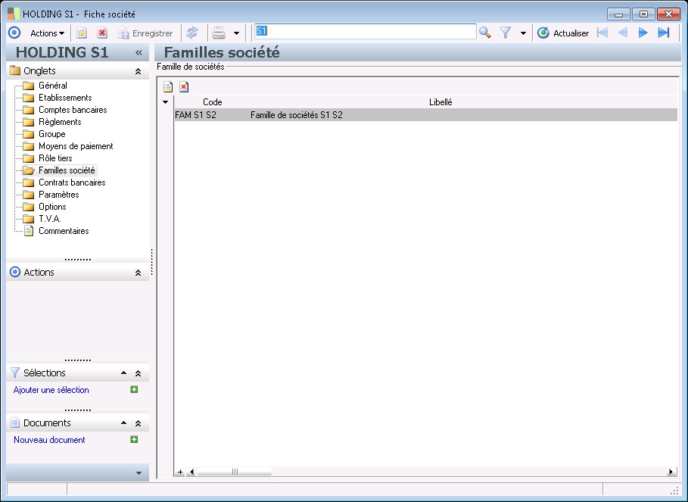Collapse the HOLDING S1 side panel
The width and height of the screenshot is (688, 502).
point(139,53)
